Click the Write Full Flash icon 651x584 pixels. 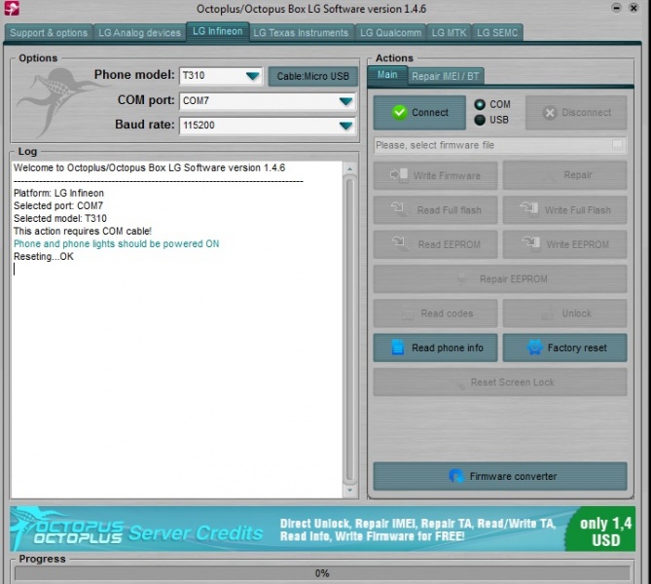coord(529,208)
